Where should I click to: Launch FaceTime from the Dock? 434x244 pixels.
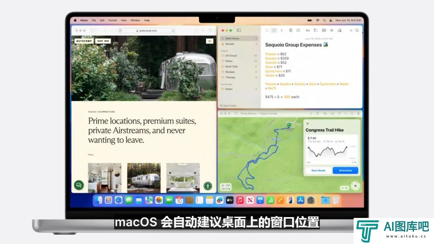point(169,200)
